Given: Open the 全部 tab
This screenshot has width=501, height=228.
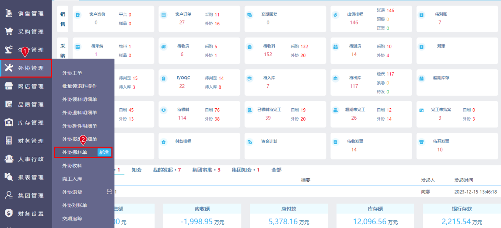Looking at the screenshot, I should pyautogui.click(x=277, y=170).
